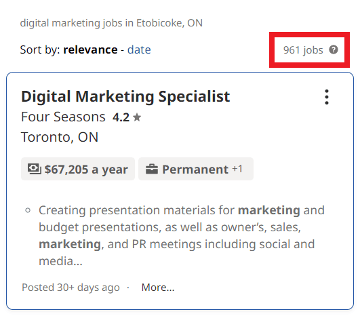Open the Digital Marketing Specialist job title
Viewport: 360px width, 316px height.
coord(125,96)
